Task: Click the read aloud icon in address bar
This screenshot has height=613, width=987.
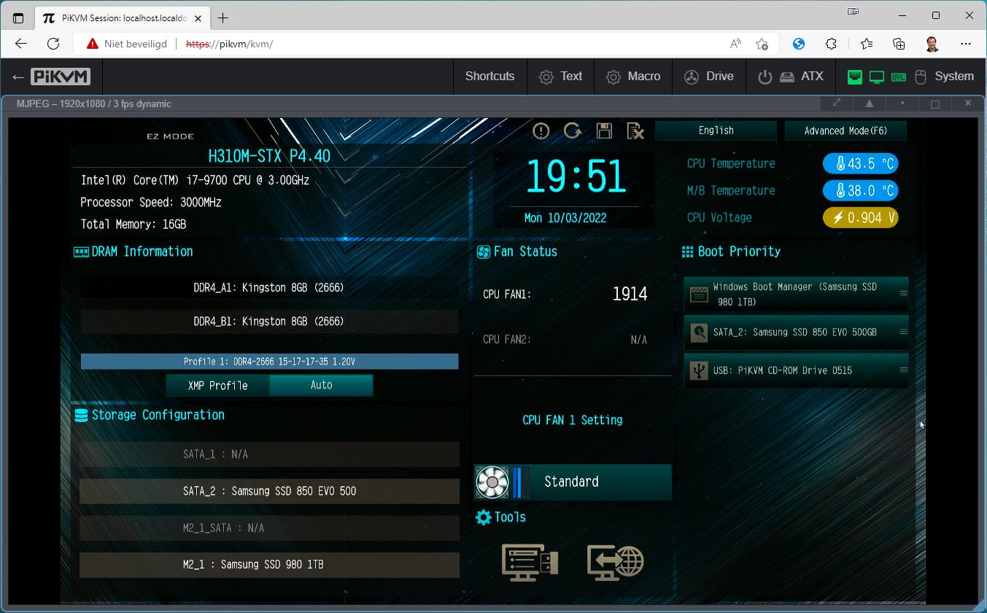Action: click(735, 44)
